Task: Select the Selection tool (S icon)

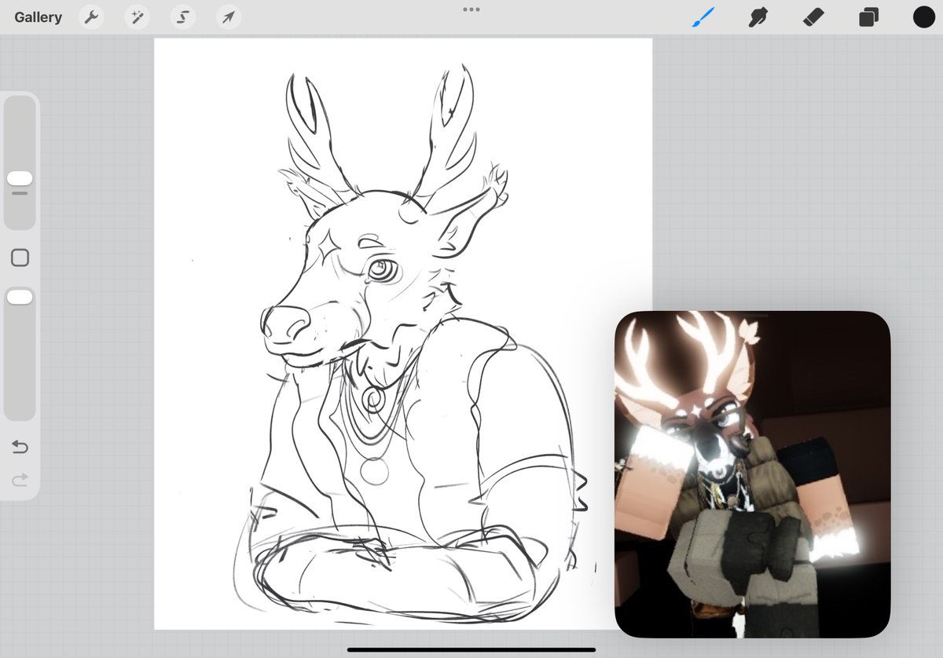Action: coord(182,16)
